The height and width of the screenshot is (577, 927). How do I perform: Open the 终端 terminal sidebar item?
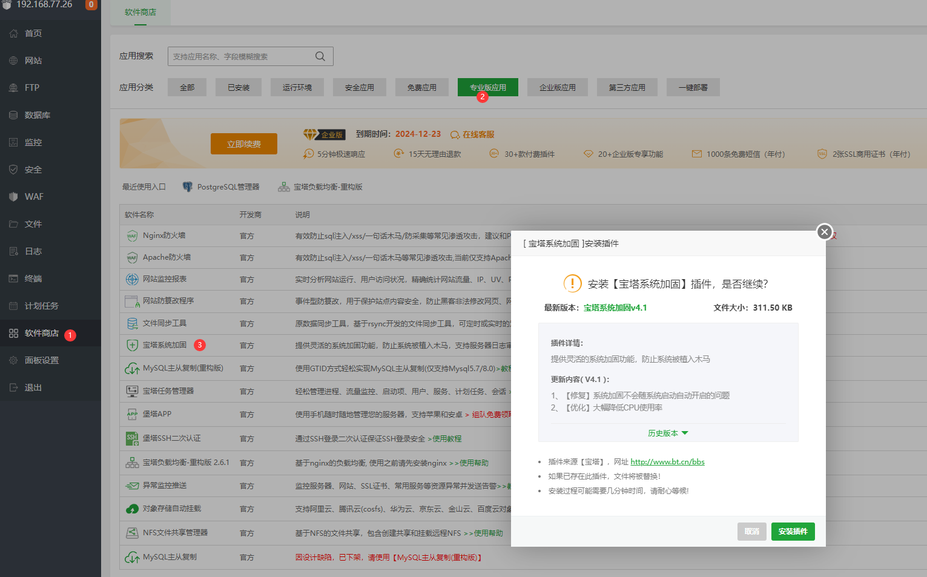tap(50, 279)
